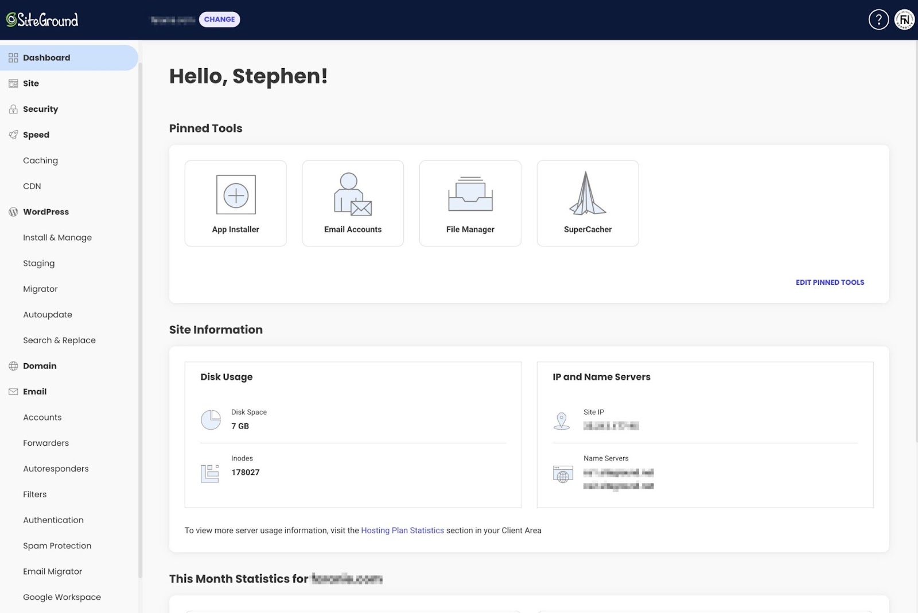Screen dimensions: 918x613
Task: Open Autoresponders under Email
Action: coord(56,469)
